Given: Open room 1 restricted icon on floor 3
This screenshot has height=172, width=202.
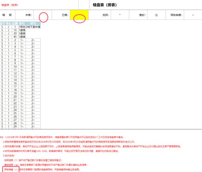Looking at the screenshot, I should 23,44.
